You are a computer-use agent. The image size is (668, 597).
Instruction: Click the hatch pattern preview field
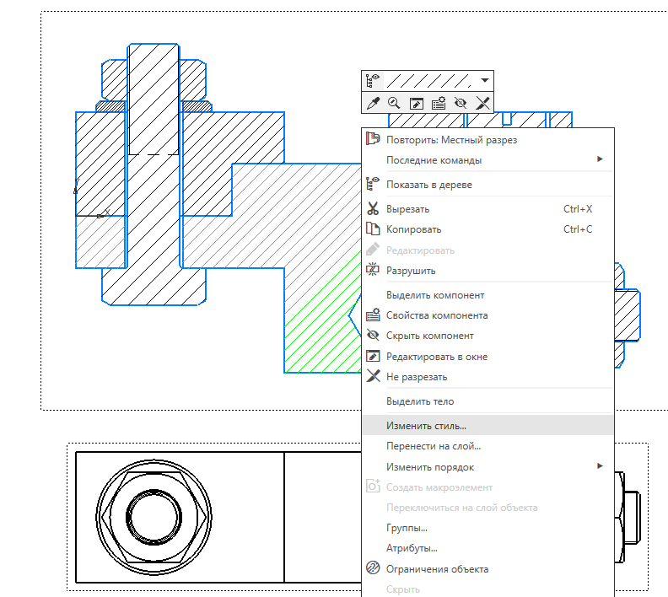click(429, 80)
